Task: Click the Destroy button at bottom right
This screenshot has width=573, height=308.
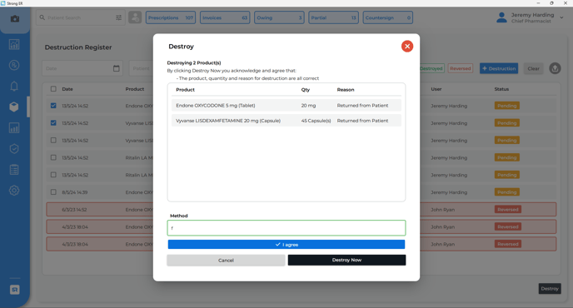Action: tap(550, 289)
